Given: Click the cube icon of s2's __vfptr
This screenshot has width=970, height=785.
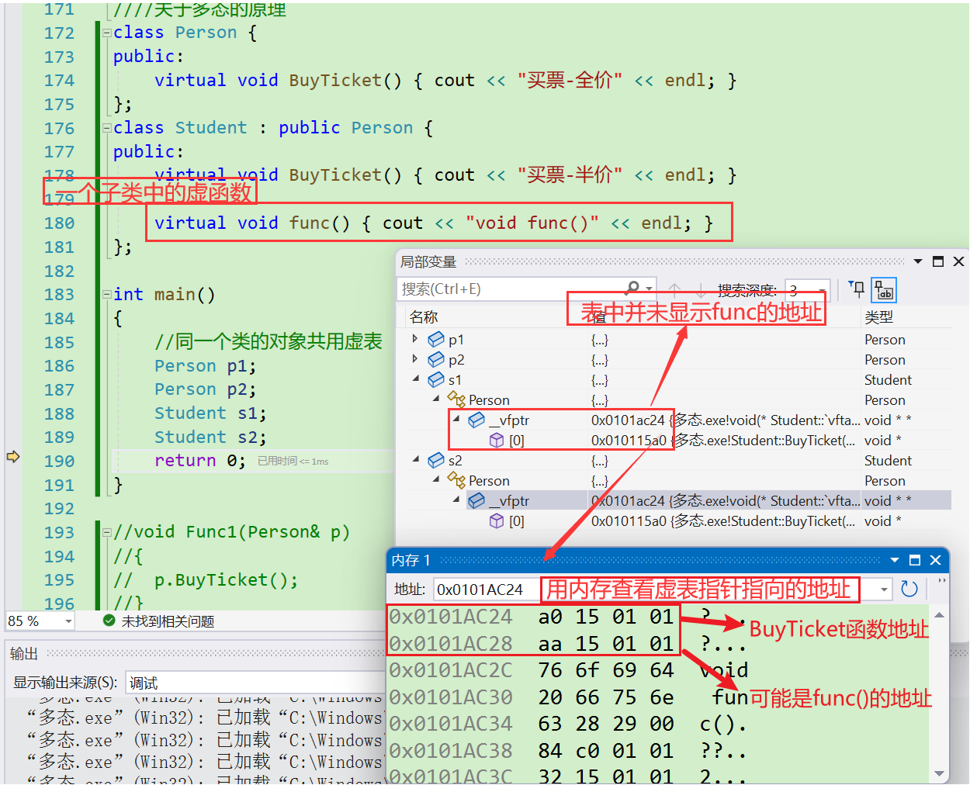Looking at the screenshot, I should pos(476,500).
